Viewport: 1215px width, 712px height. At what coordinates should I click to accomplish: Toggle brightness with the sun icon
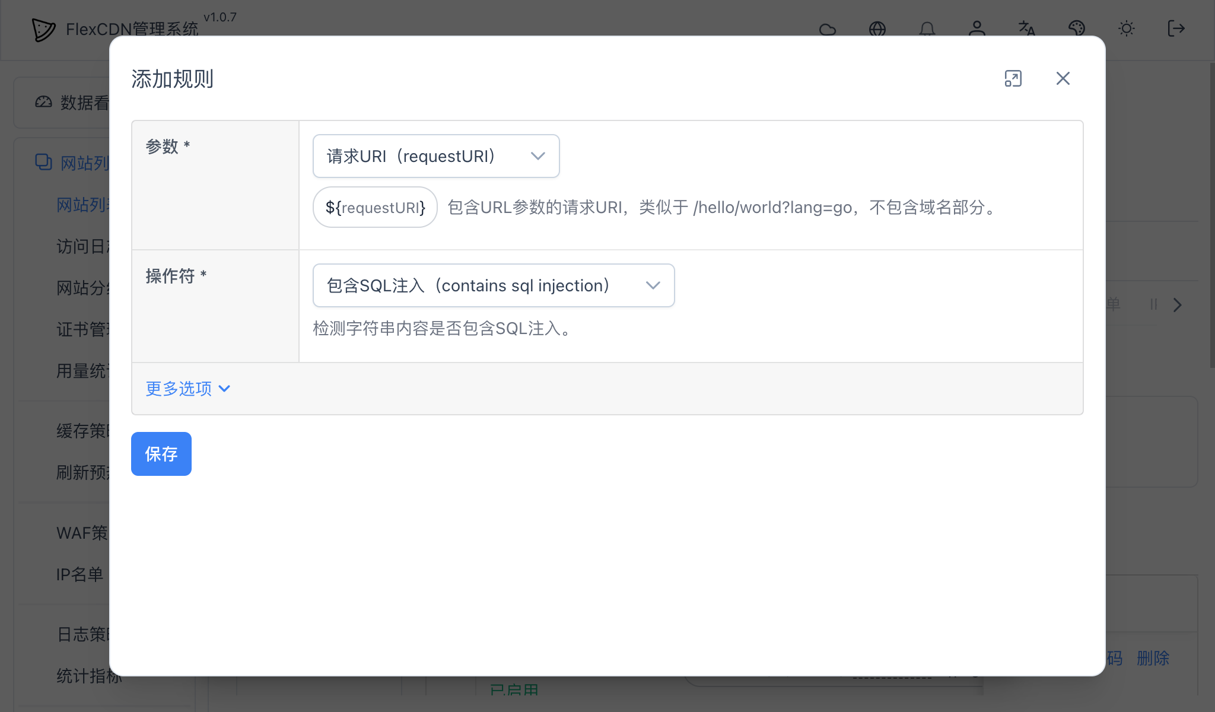coord(1127,29)
